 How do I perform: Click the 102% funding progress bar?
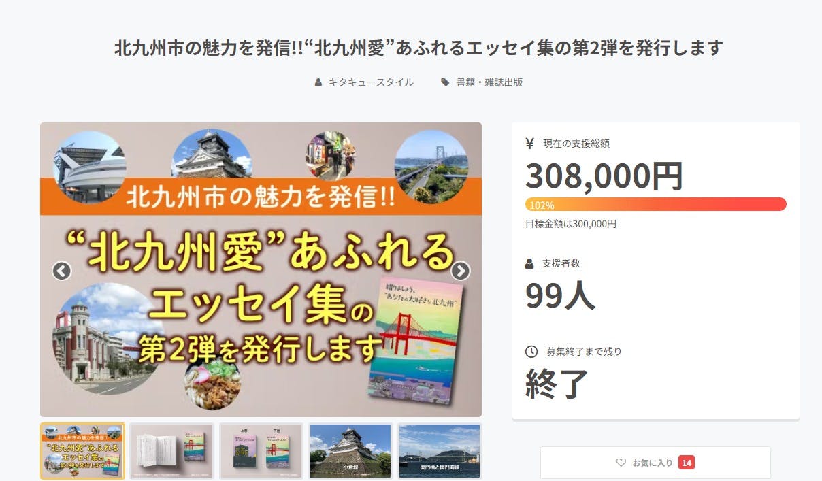[x=656, y=204]
